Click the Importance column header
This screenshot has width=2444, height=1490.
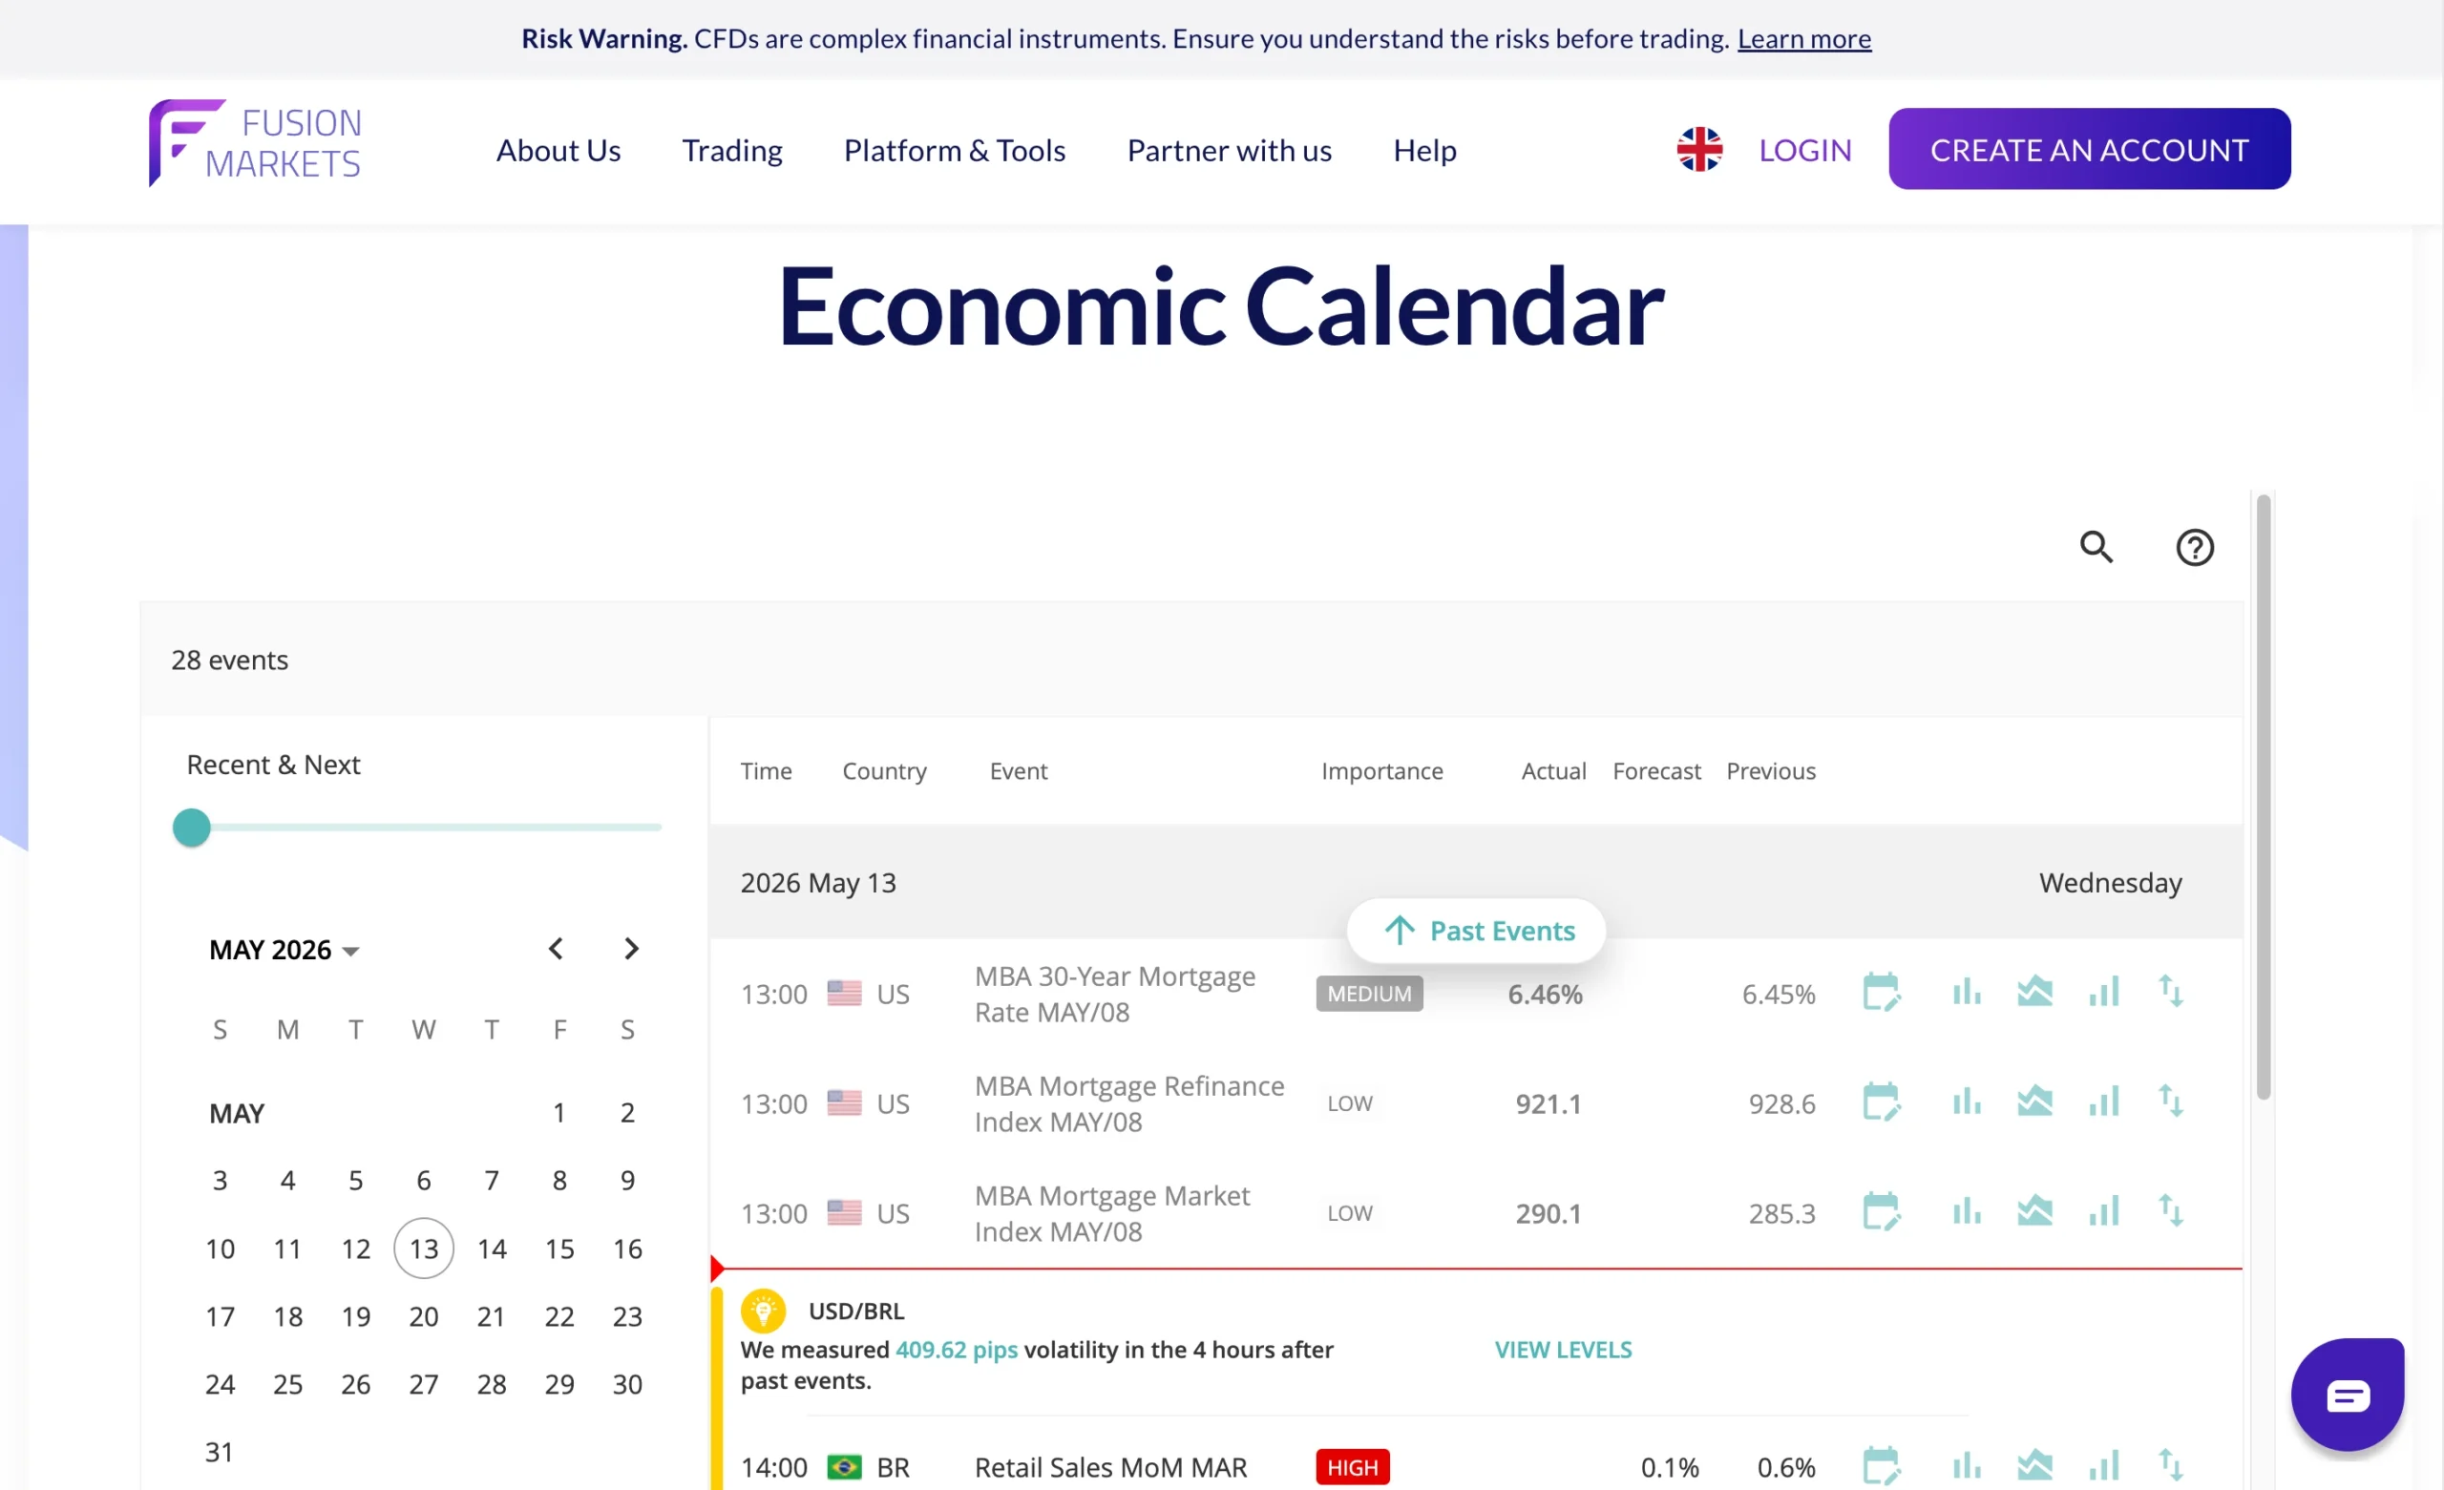tap(1381, 771)
